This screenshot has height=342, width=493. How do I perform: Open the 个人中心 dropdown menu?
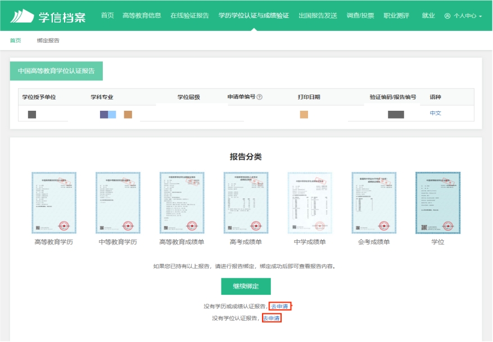click(x=463, y=16)
